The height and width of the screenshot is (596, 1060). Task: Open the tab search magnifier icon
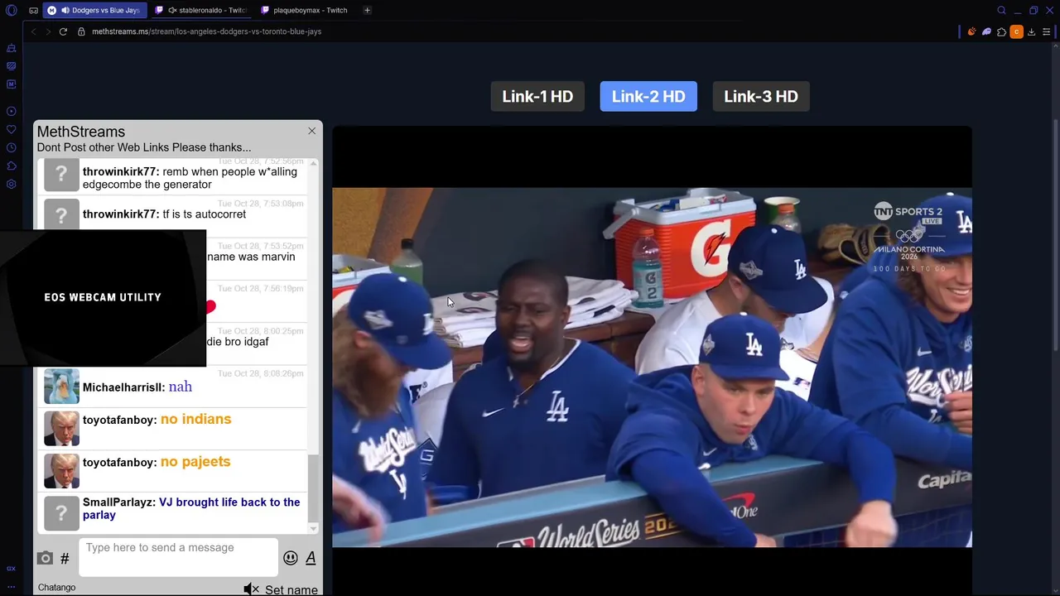1001,10
